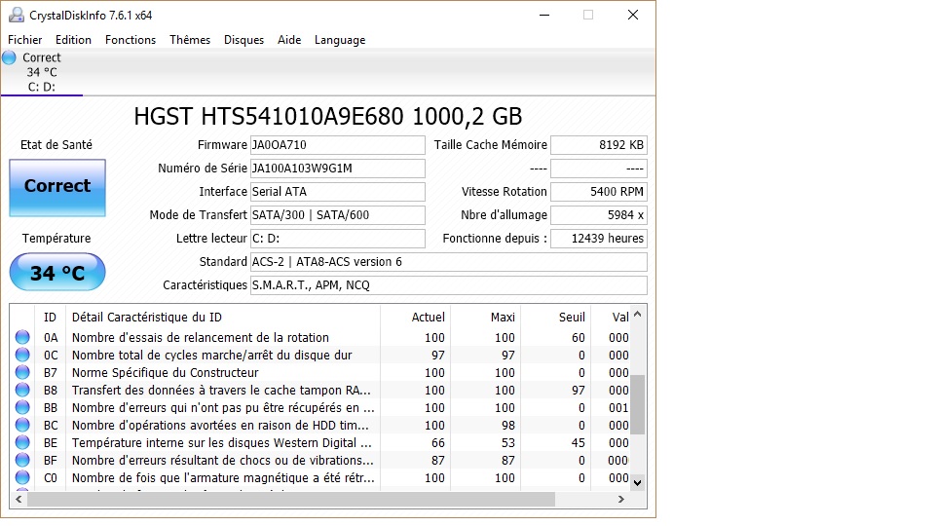Click the scroll up arrow of the attribute list
Screen dimensions: 935x526
637,314
